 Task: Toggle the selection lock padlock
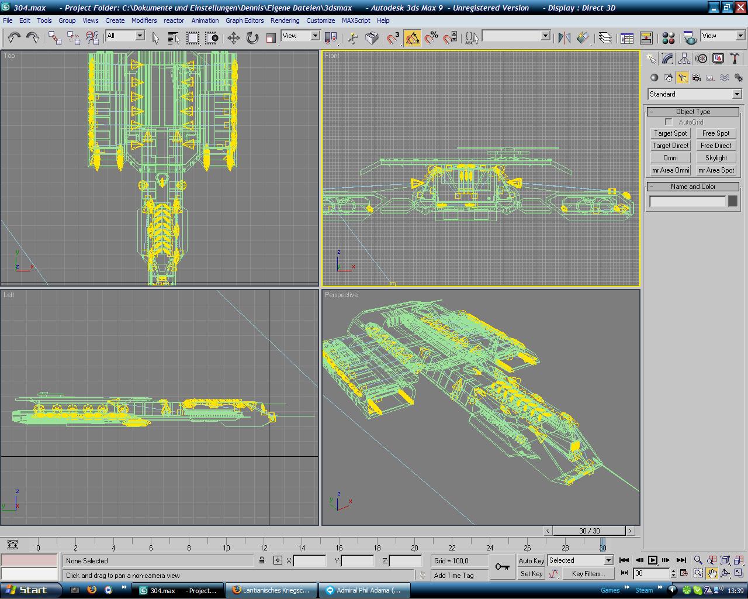262,560
